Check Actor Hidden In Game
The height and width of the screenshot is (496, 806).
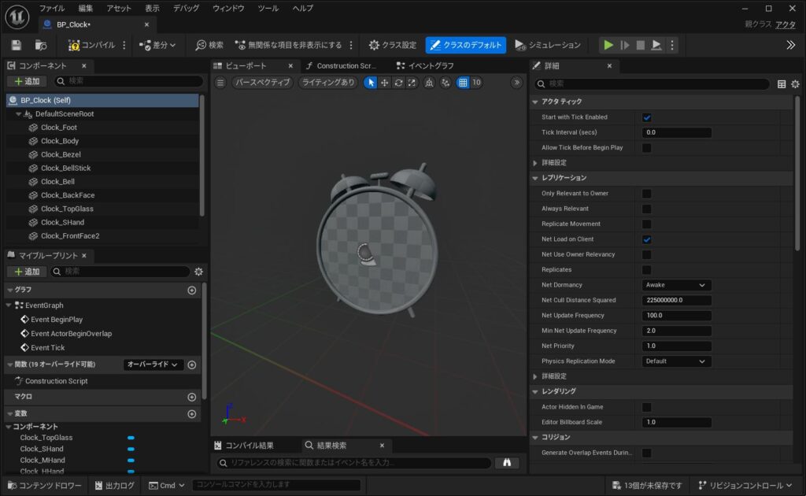(647, 407)
